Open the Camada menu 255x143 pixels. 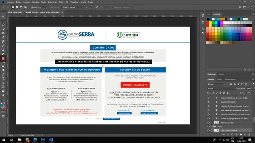point(35,2)
